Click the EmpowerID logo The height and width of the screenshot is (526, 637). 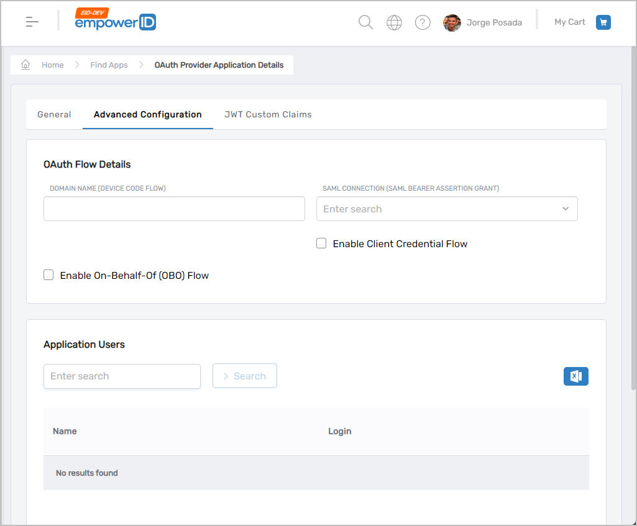[x=115, y=21]
